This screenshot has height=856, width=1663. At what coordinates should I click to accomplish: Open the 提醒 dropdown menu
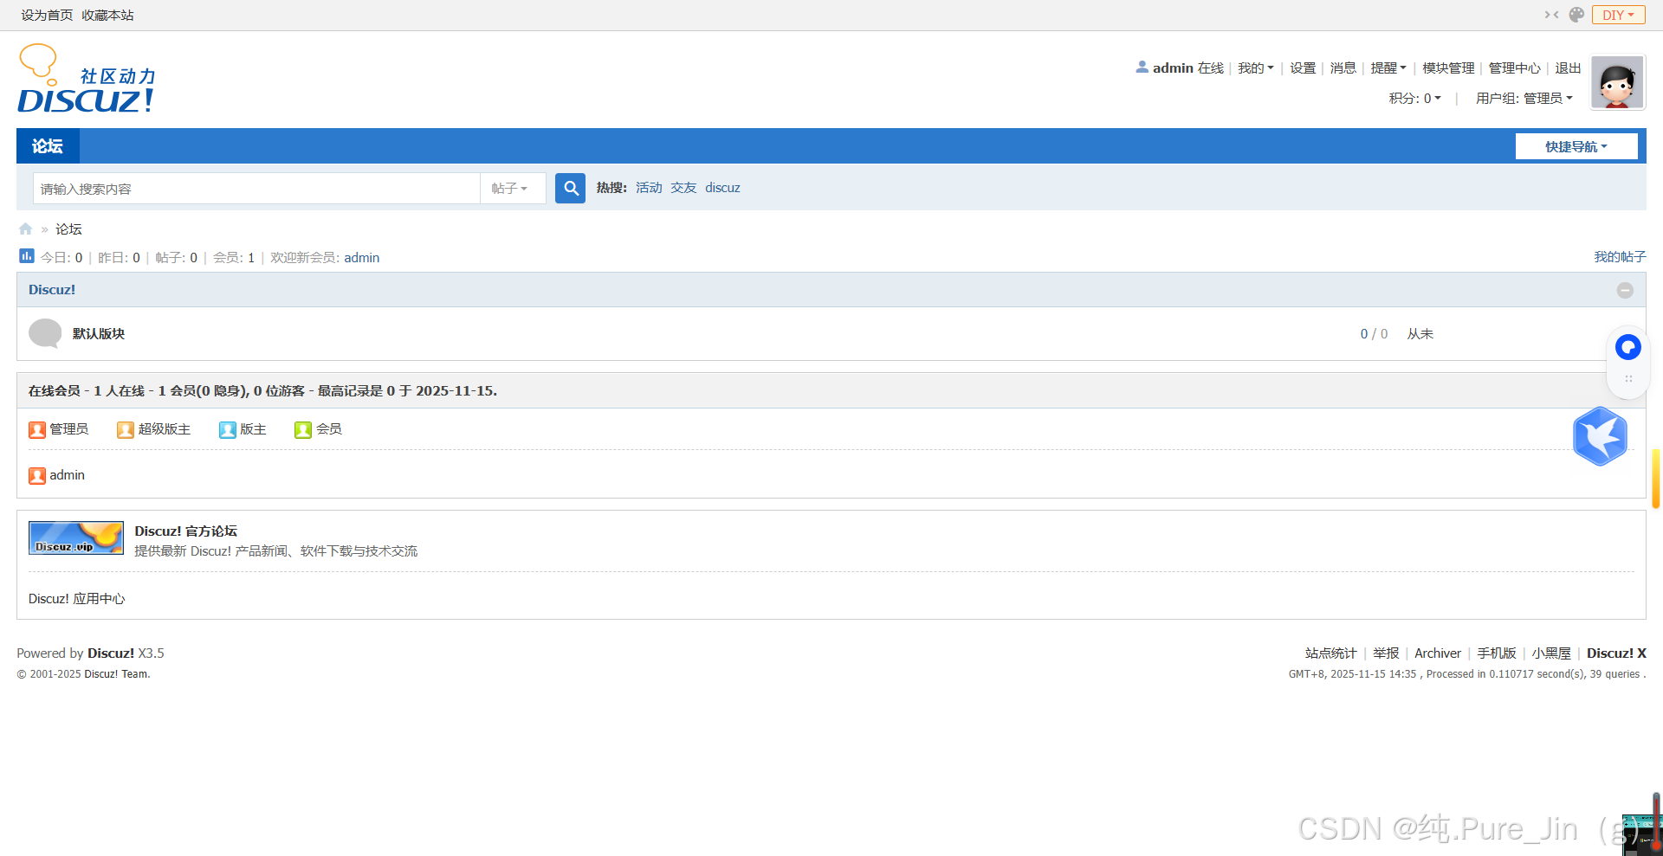coord(1388,68)
